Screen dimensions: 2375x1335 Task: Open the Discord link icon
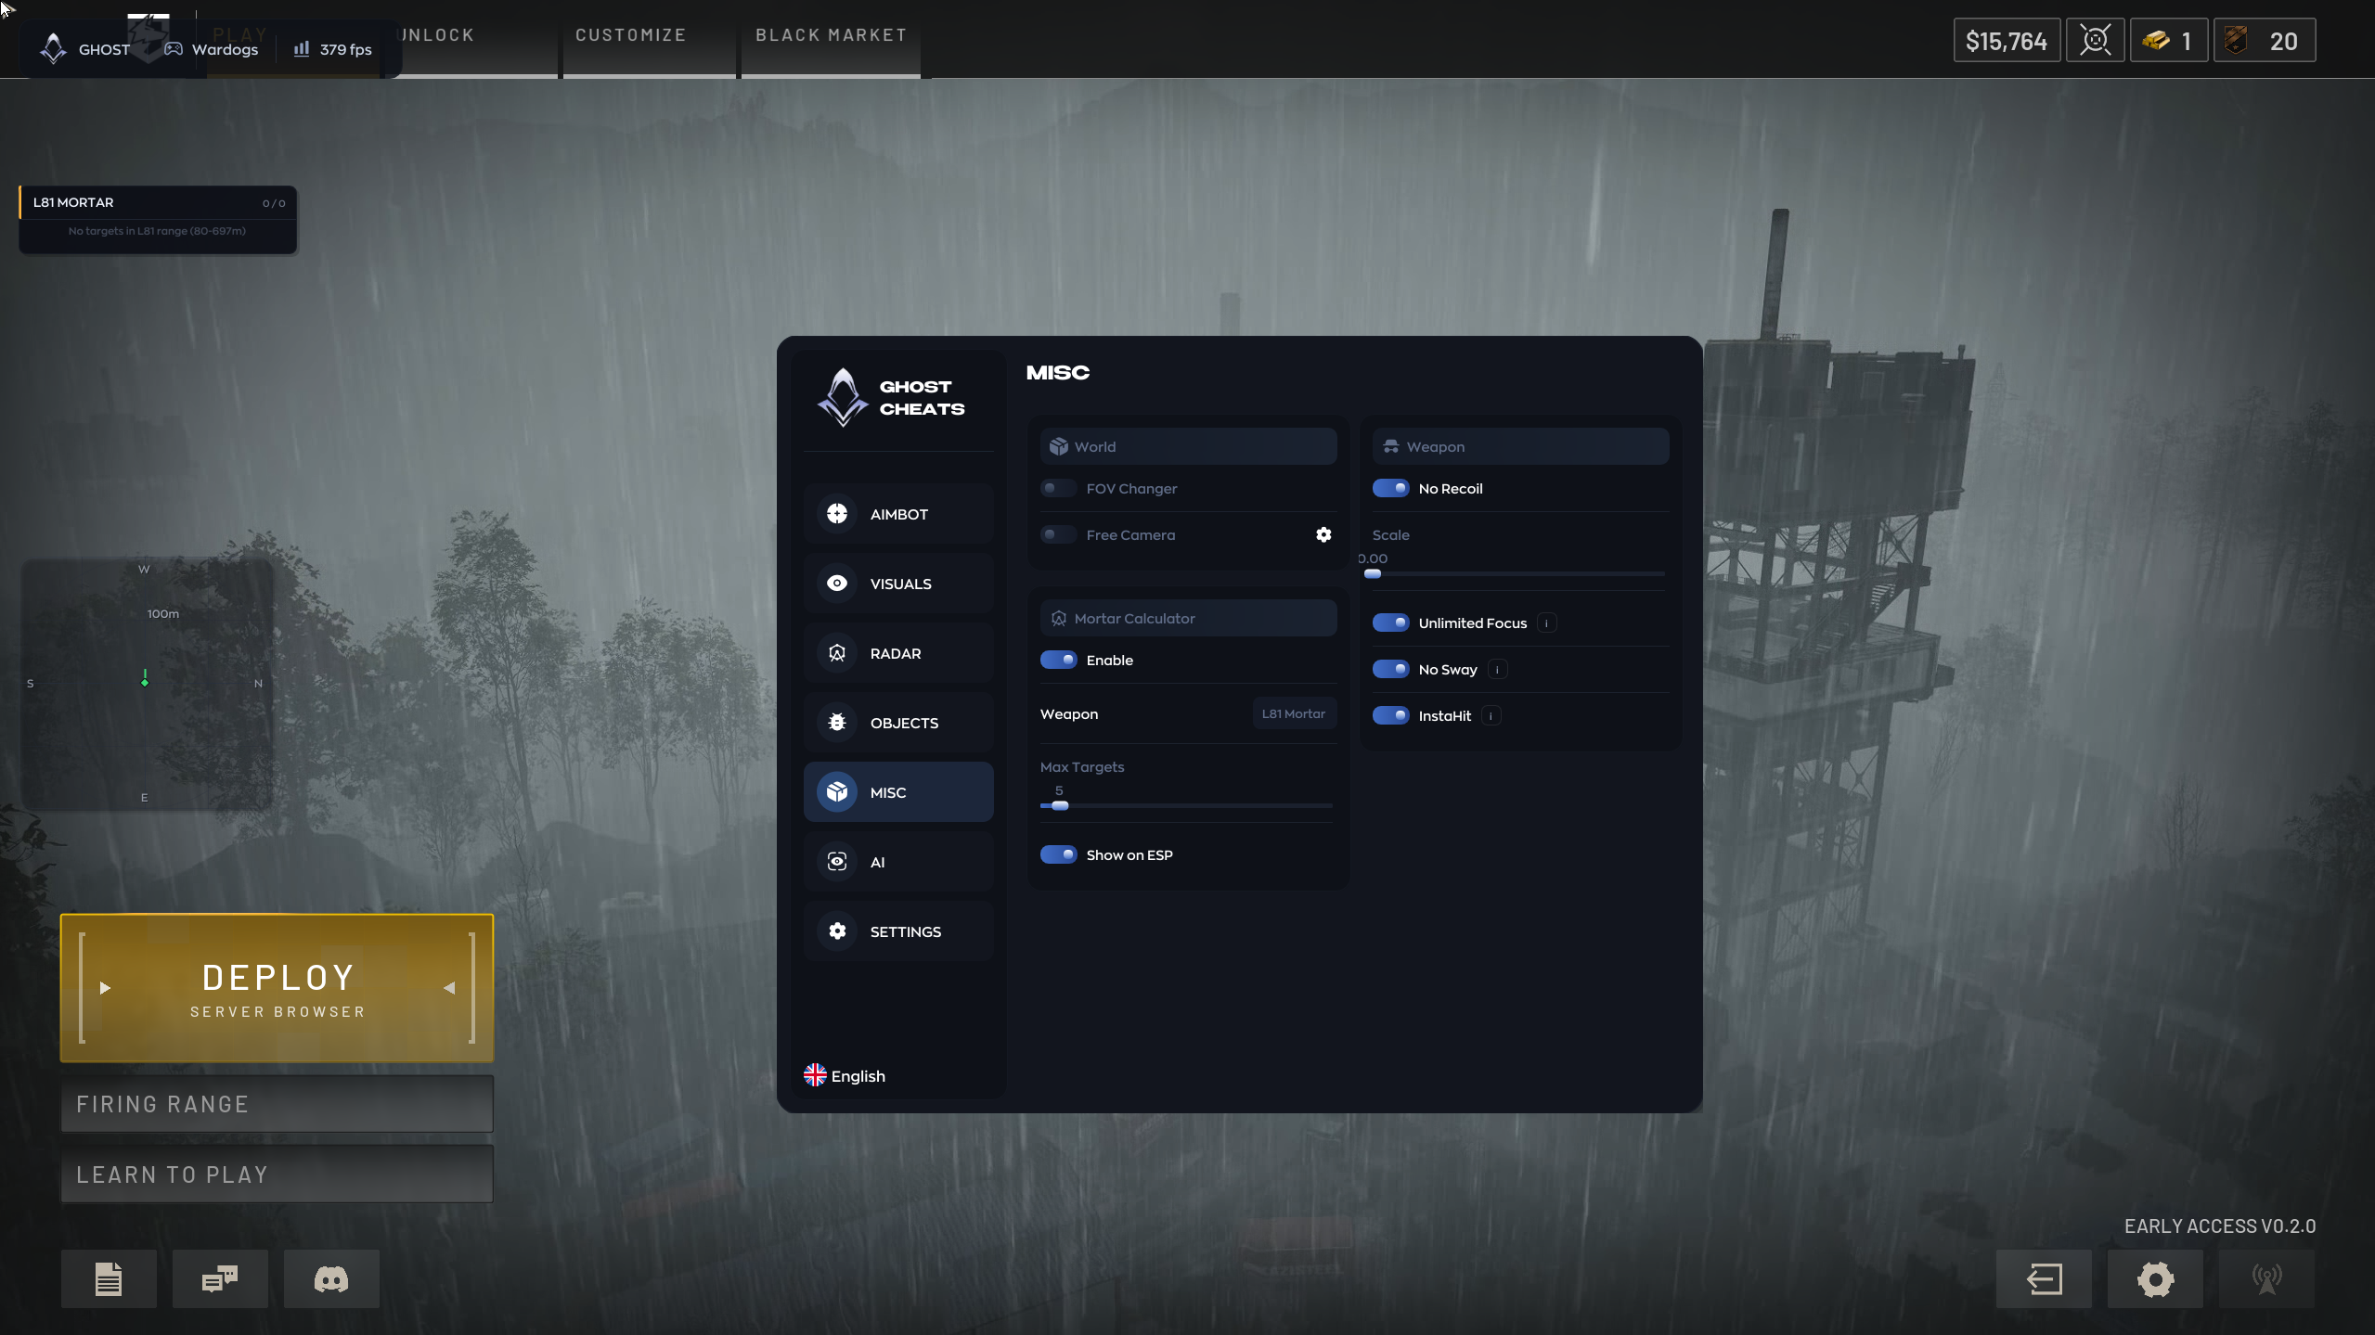(x=331, y=1279)
